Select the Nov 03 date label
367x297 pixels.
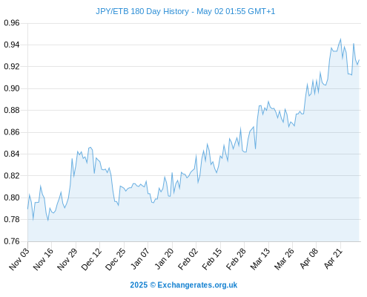coord(19,259)
